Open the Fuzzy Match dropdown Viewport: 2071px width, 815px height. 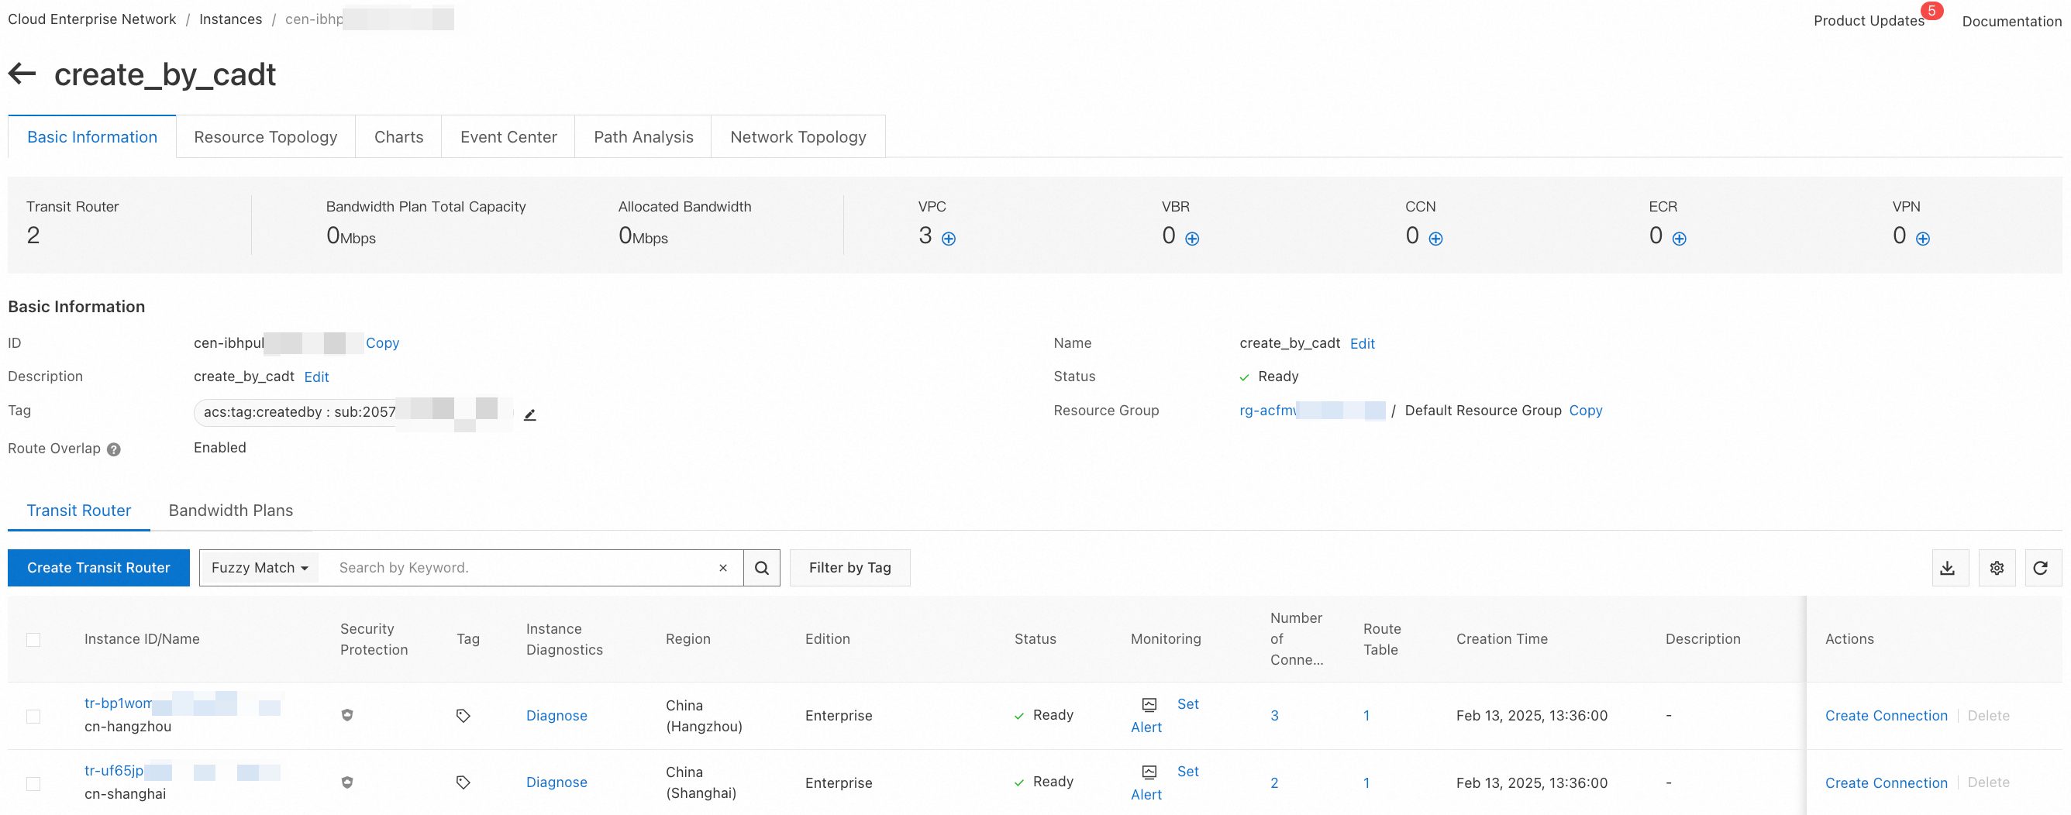(x=260, y=567)
